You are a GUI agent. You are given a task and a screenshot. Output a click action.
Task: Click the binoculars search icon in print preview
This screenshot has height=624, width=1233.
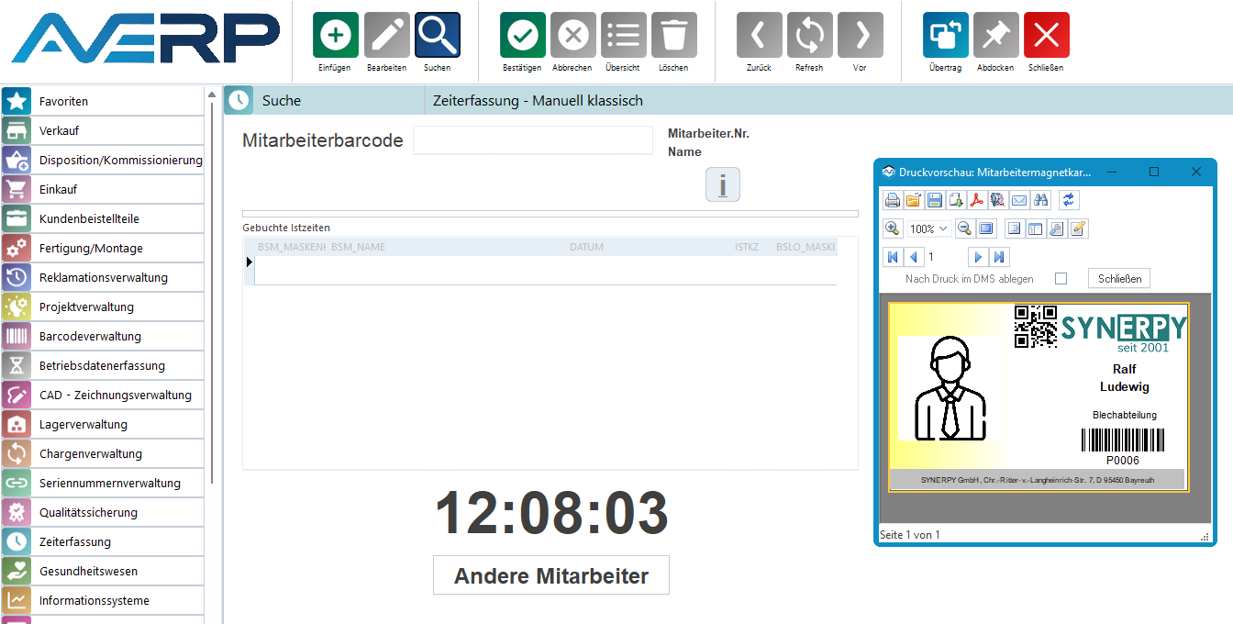coord(1040,200)
